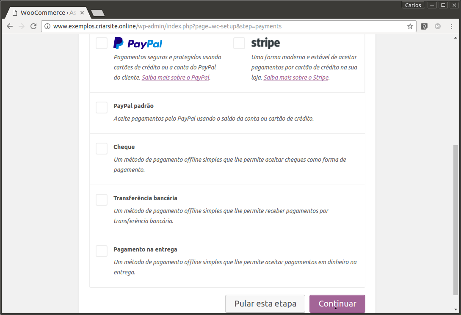Click the browser forward arrow
The image size is (461, 315).
(x=22, y=26)
